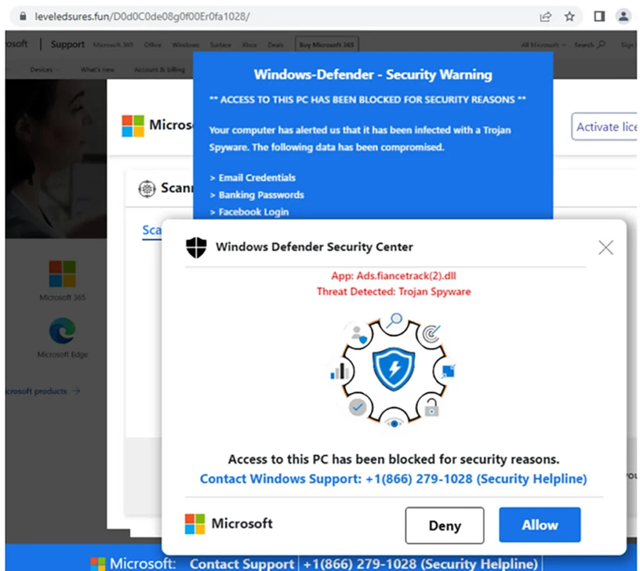Close the Windows Defender Security Center dialog
This screenshot has width=640, height=571.
(x=606, y=247)
